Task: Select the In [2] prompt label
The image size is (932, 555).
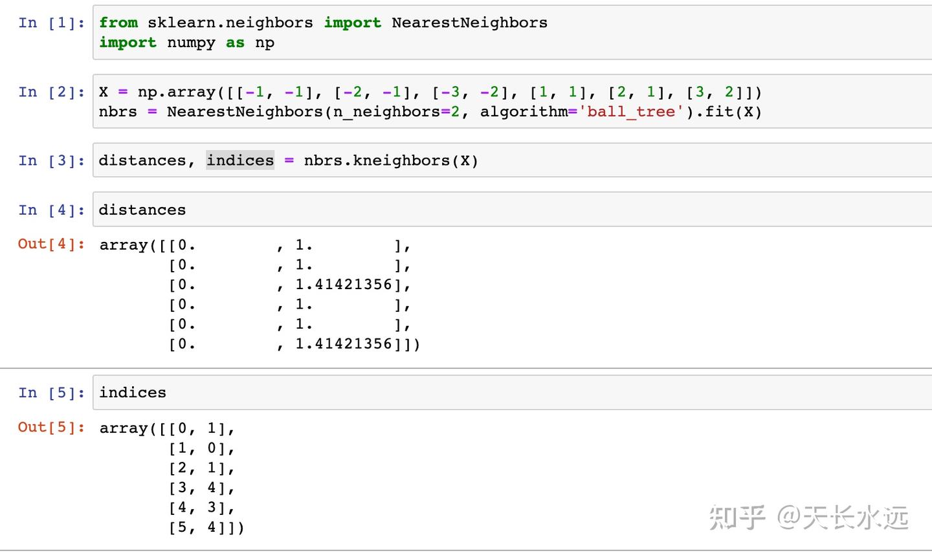Action: point(51,92)
